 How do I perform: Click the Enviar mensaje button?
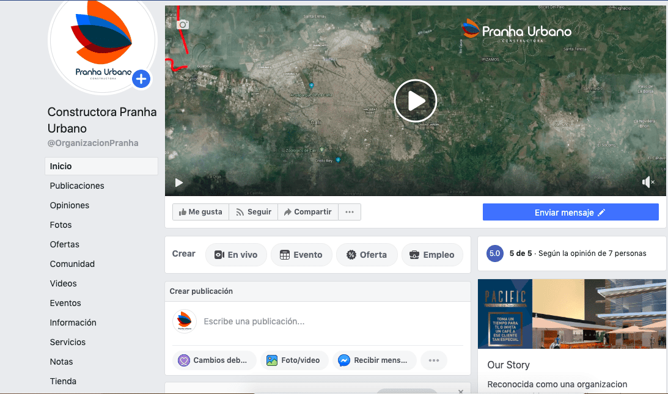[x=570, y=212]
